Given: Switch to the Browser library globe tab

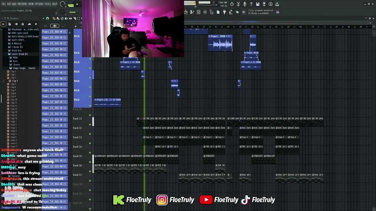Looking at the screenshot, I should (23, 24).
